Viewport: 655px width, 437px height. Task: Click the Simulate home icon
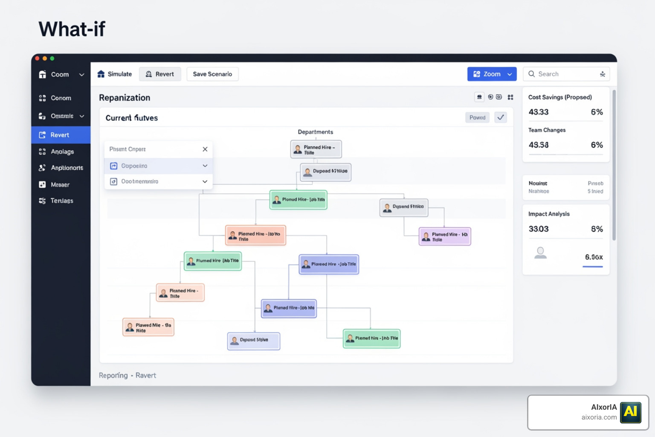click(x=101, y=74)
